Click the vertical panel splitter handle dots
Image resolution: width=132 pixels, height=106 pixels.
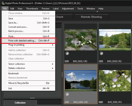62,74
